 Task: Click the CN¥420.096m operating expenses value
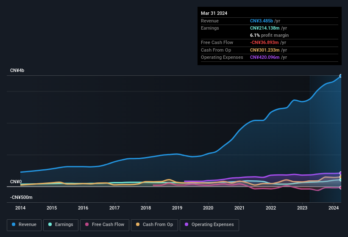point(264,58)
